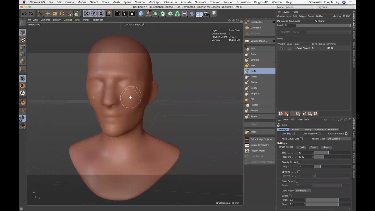Open the Character menu
Viewport: 375px width, 211px height.
[x=171, y=2]
